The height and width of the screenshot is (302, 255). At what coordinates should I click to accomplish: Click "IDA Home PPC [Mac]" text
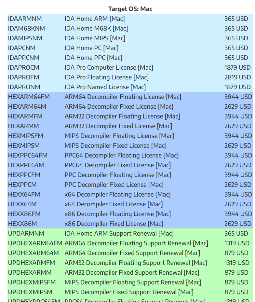pos(94,58)
